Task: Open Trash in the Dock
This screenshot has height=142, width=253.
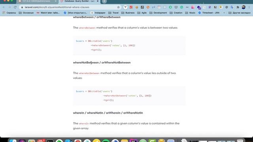Action: click(240, 140)
